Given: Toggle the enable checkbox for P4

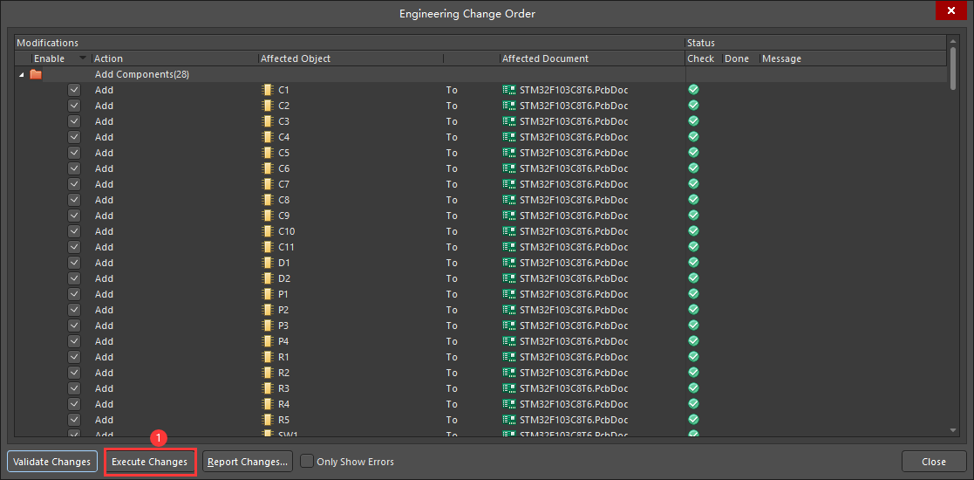Looking at the screenshot, I should tap(74, 340).
